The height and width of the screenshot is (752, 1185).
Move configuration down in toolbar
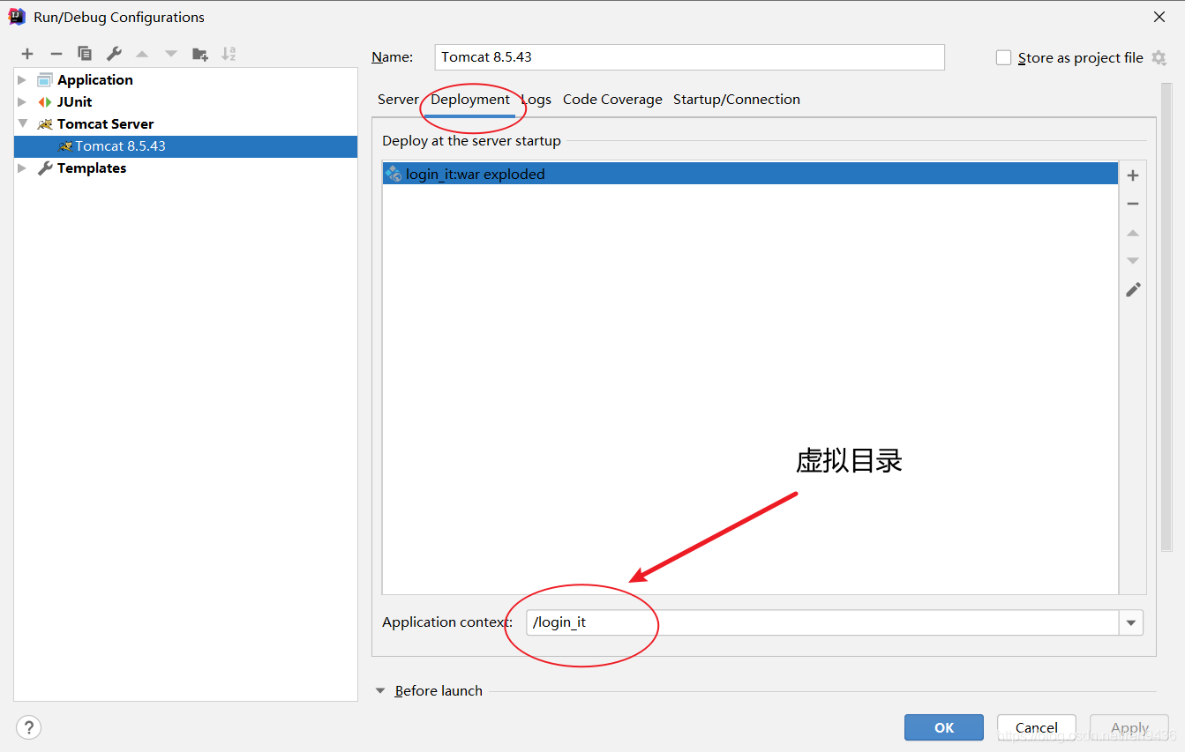click(171, 54)
